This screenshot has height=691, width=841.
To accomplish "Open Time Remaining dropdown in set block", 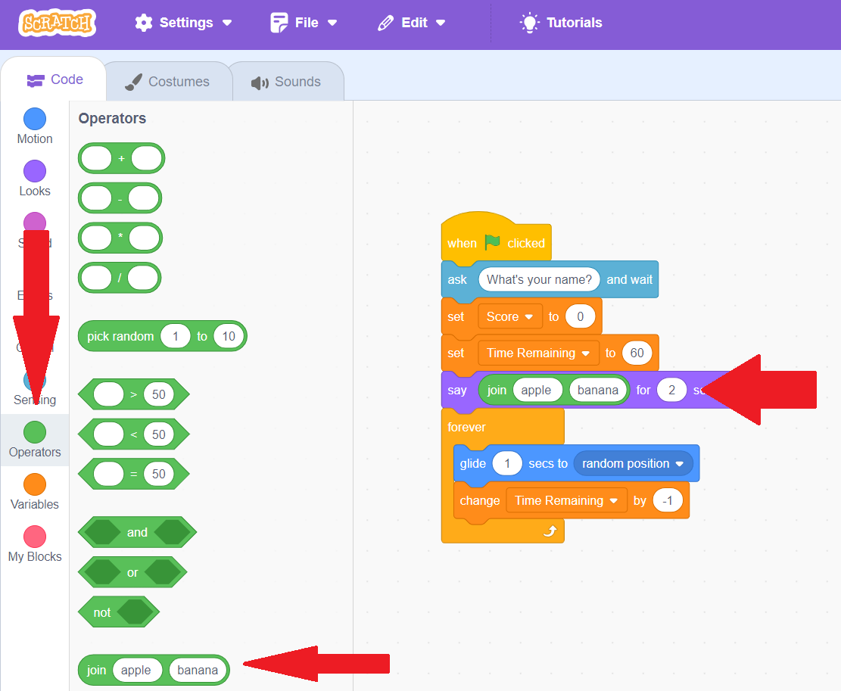I will [x=538, y=353].
